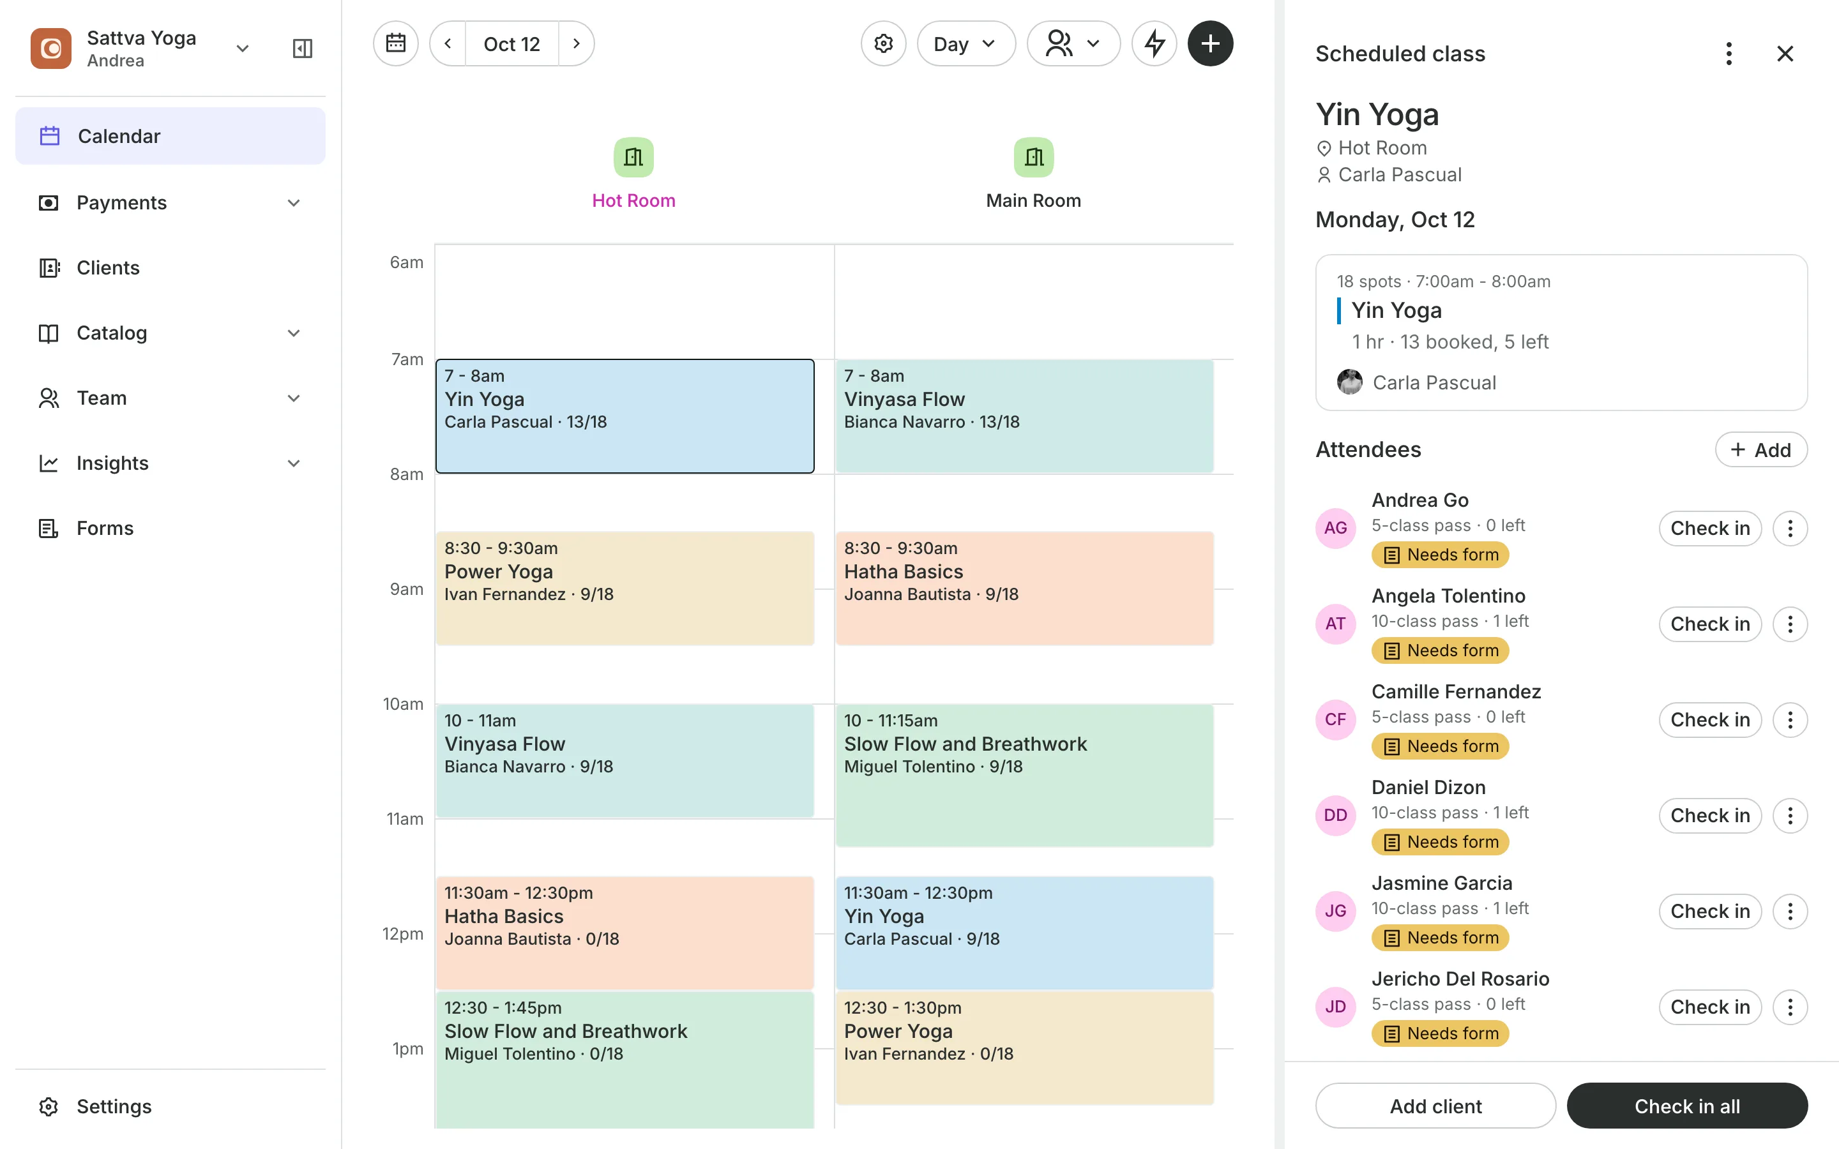Expand the Catalog menu section
The width and height of the screenshot is (1839, 1149).
pos(293,333)
